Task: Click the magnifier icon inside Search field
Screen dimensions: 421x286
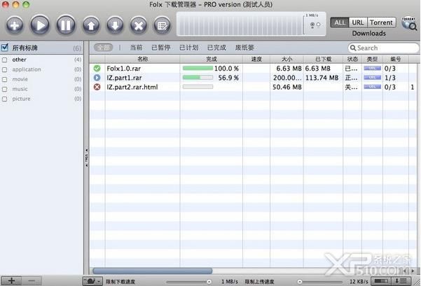Action: [x=353, y=48]
